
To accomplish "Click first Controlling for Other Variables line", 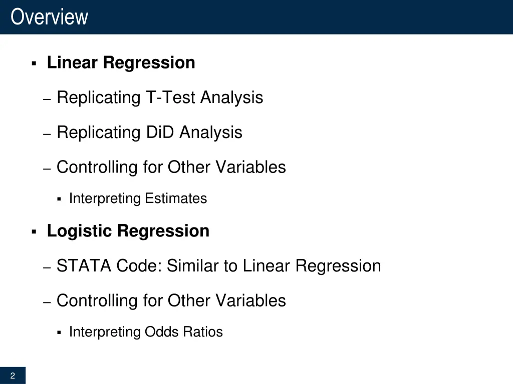I will click(x=171, y=167).
